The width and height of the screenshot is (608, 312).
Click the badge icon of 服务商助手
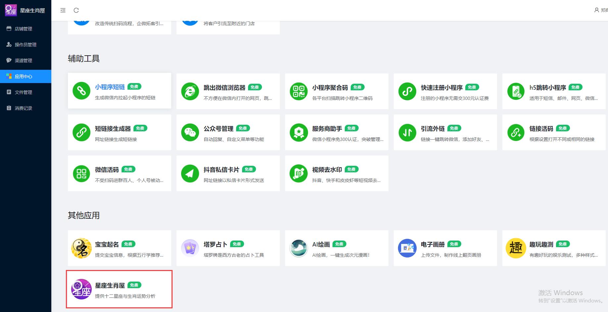tap(298, 132)
